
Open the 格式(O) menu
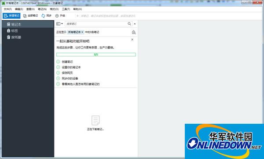(x=54, y=9)
